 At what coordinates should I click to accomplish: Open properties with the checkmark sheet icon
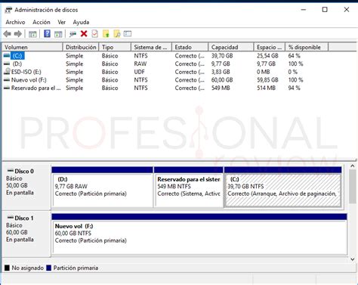coord(94,33)
